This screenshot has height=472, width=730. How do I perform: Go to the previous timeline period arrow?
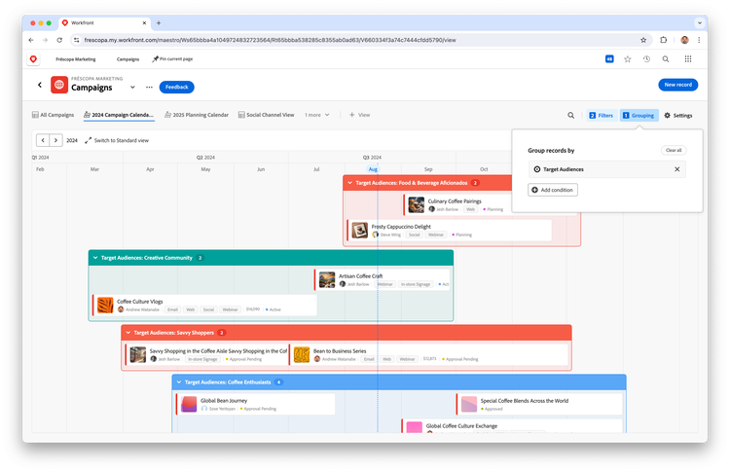point(42,140)
